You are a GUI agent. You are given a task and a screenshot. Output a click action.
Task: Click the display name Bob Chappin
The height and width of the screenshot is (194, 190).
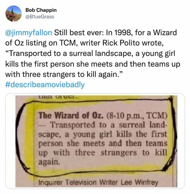41,10
